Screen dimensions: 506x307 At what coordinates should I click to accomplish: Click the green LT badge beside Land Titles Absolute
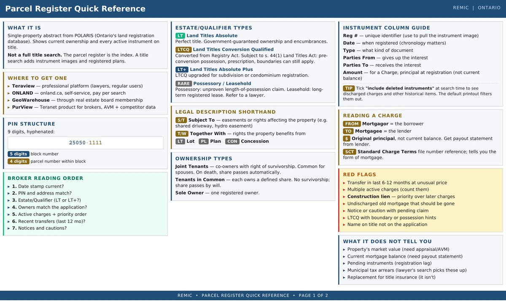[x=180, y=36]
